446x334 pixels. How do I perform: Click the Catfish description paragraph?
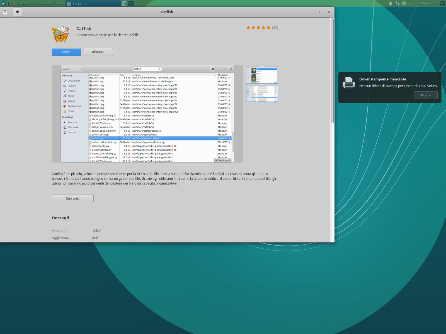click(164, 179)
